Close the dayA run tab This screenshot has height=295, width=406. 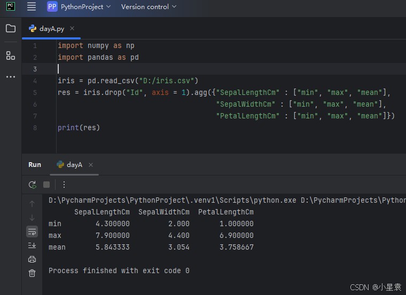pos(91,165)
